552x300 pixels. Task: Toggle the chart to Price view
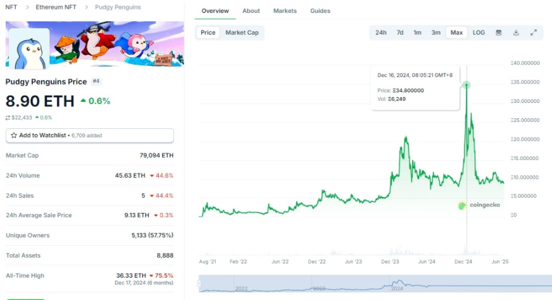click(208, 32)
